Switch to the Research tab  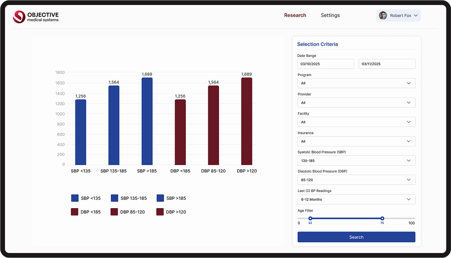pos(295,15)
